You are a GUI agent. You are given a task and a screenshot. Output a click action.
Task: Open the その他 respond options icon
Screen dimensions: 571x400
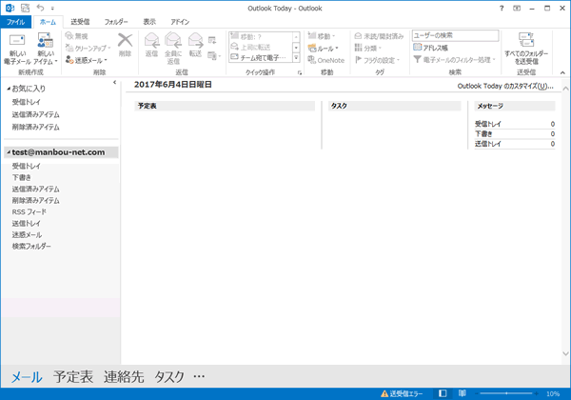[214, 56]
